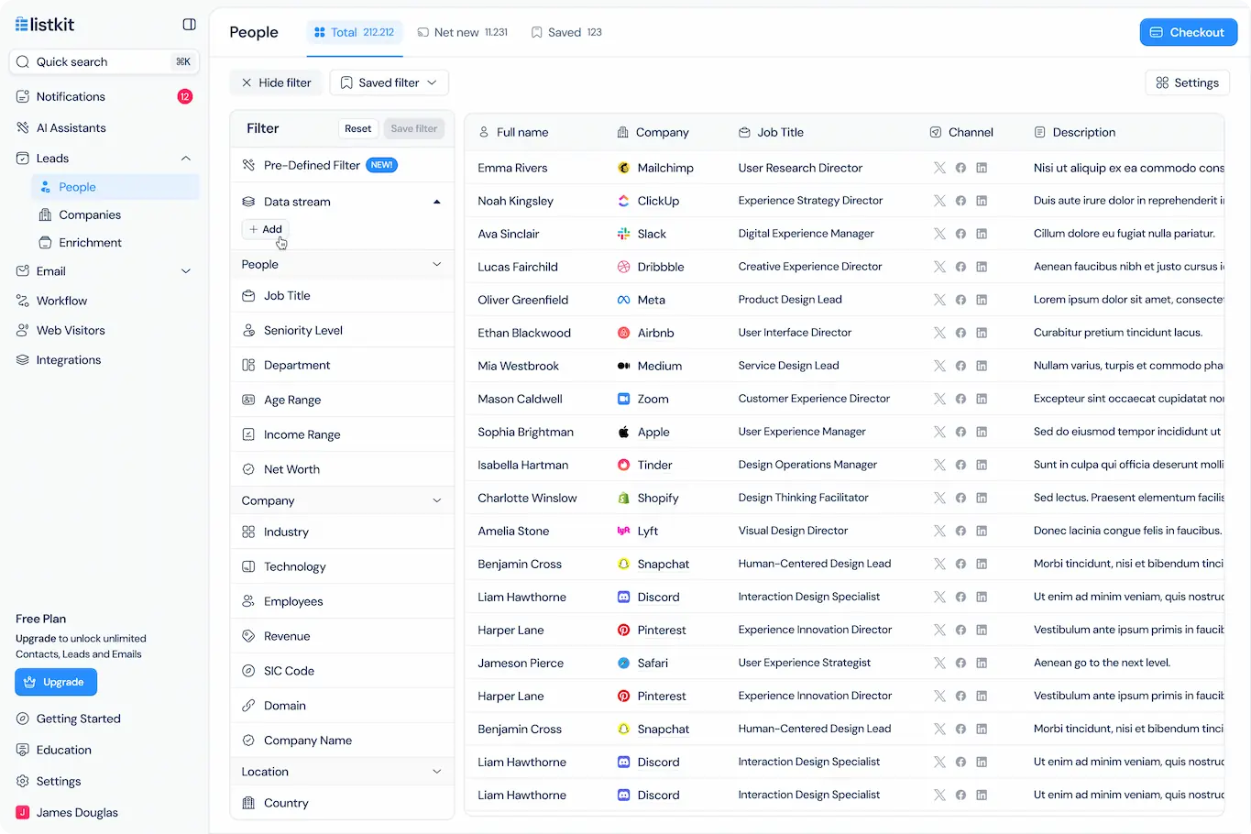Viewport: 1251px width, 834px height.
Task: Click the Upgrade button
Action: (56, 682)
